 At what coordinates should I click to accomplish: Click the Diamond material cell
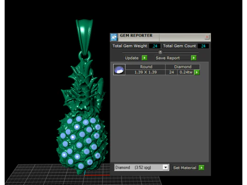183,67
